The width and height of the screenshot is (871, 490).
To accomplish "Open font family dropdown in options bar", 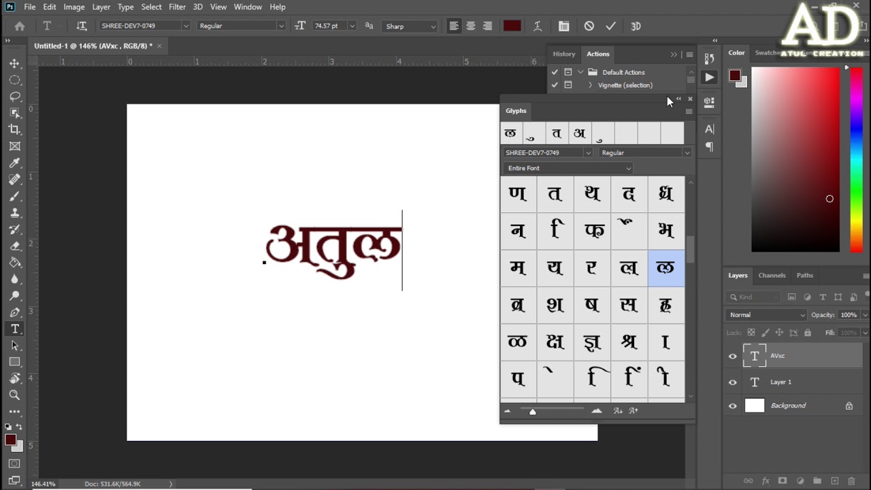I will click(185, 26).
